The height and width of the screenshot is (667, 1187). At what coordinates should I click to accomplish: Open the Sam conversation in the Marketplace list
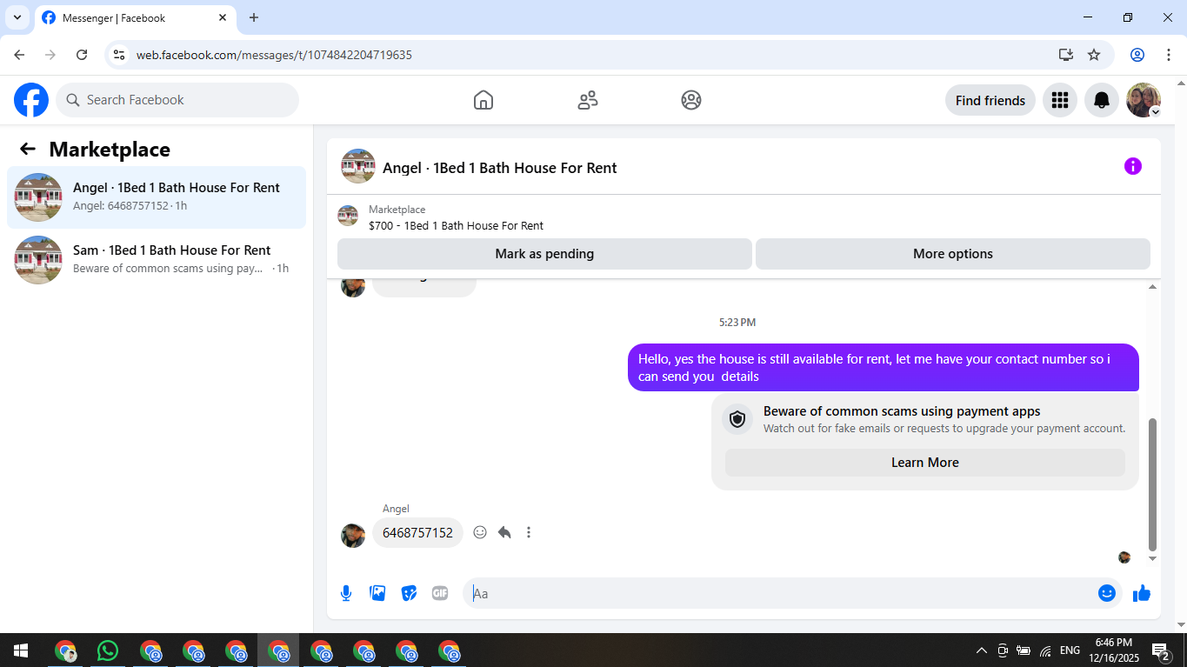coord(157,260)
